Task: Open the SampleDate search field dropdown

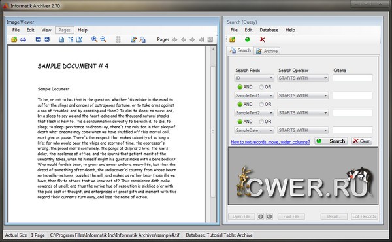Action: tap(254, 130)
